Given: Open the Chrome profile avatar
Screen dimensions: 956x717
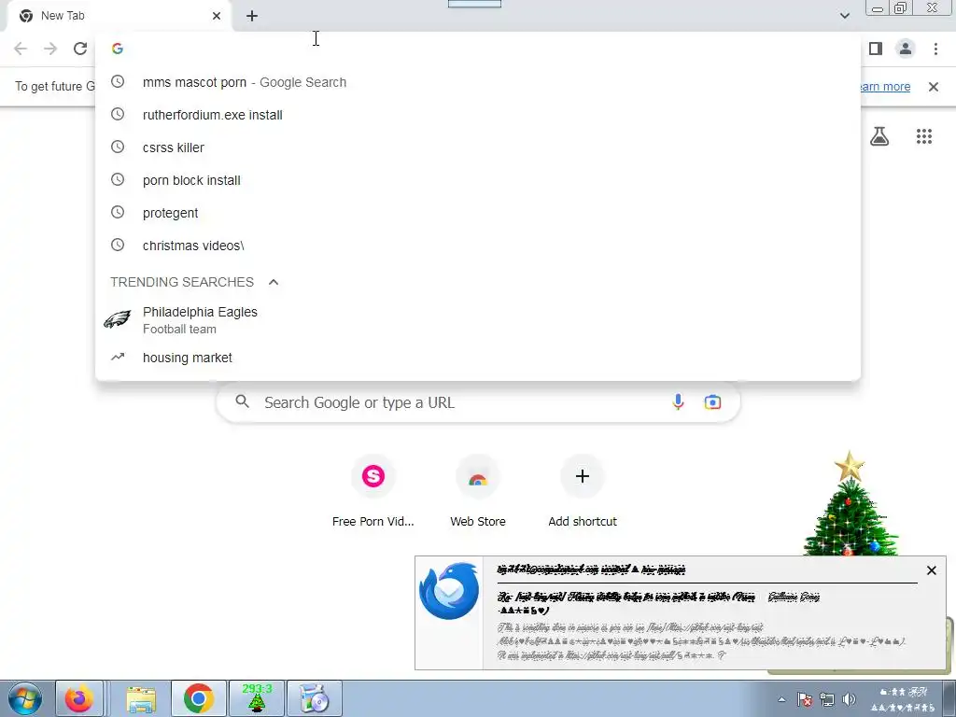Looking at the screenshot, I should click(x=906, y=49).
